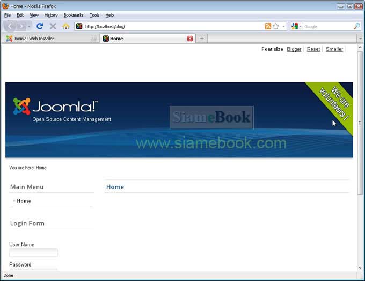The image size is (365, 281).
Task: Click the page scroll-down arrow
Action: 360,268
